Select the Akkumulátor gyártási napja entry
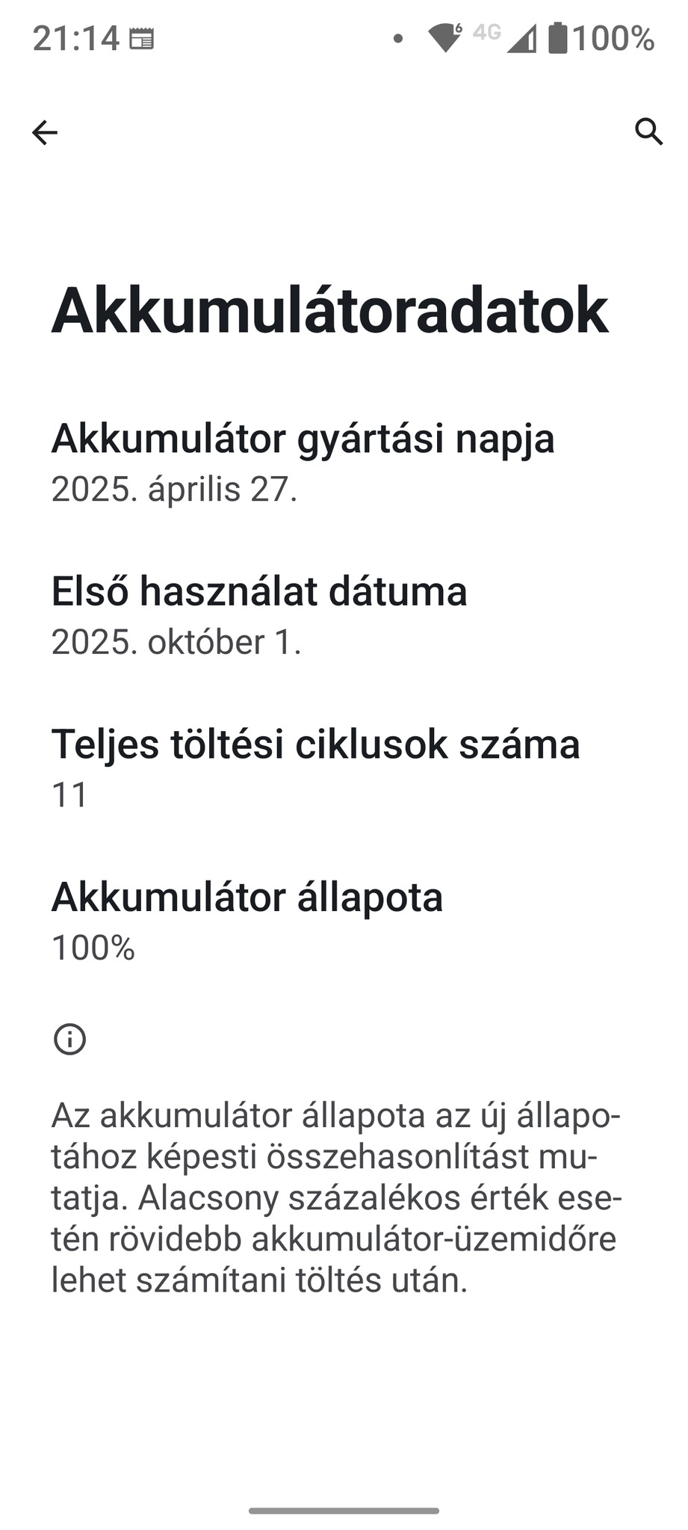 tap(303, 438)
